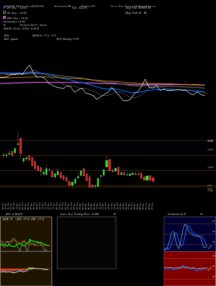Click the 'MACD: 12.45, 12.68, -0.23 D' readout
216x286 pixels.
coord(21,29)
